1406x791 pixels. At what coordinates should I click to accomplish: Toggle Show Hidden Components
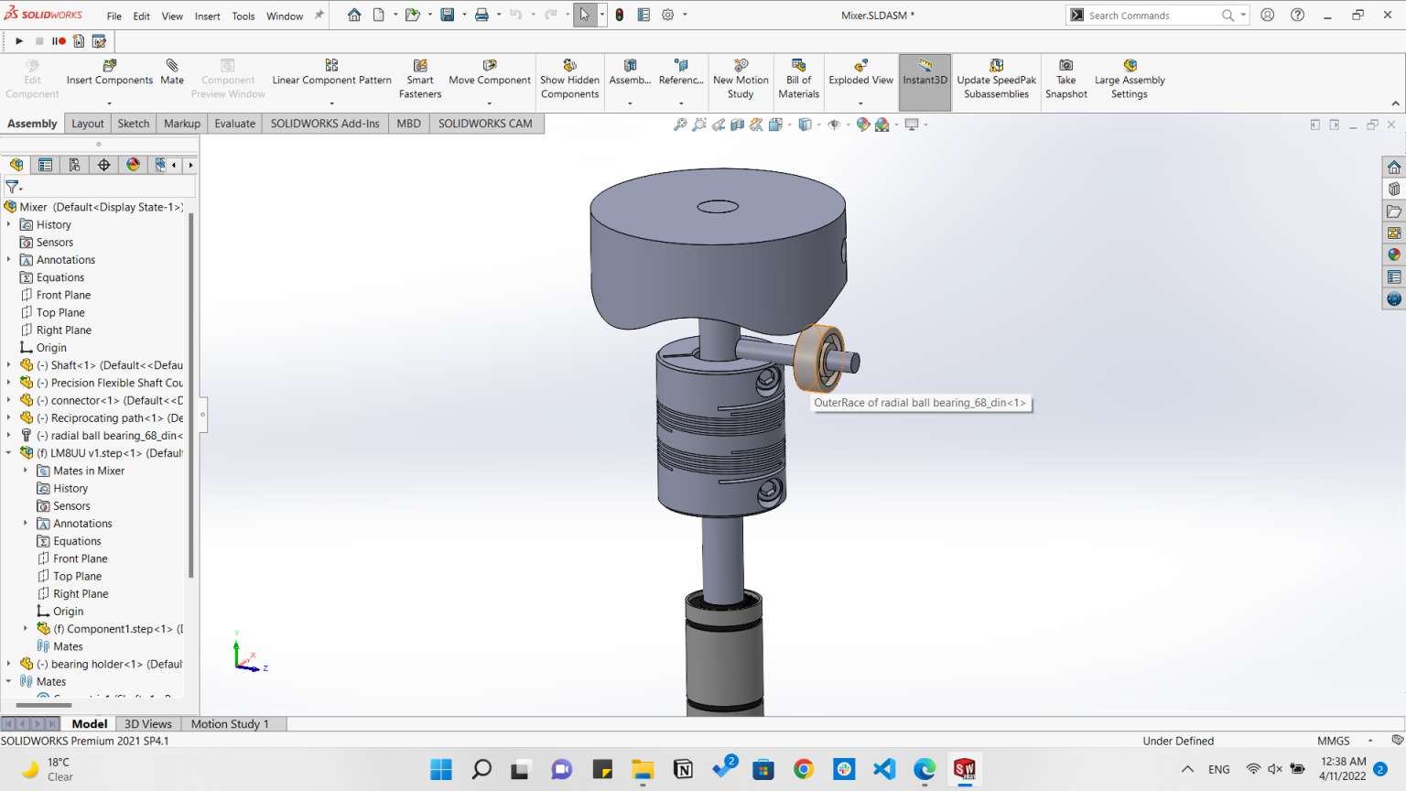coord(569,79)
